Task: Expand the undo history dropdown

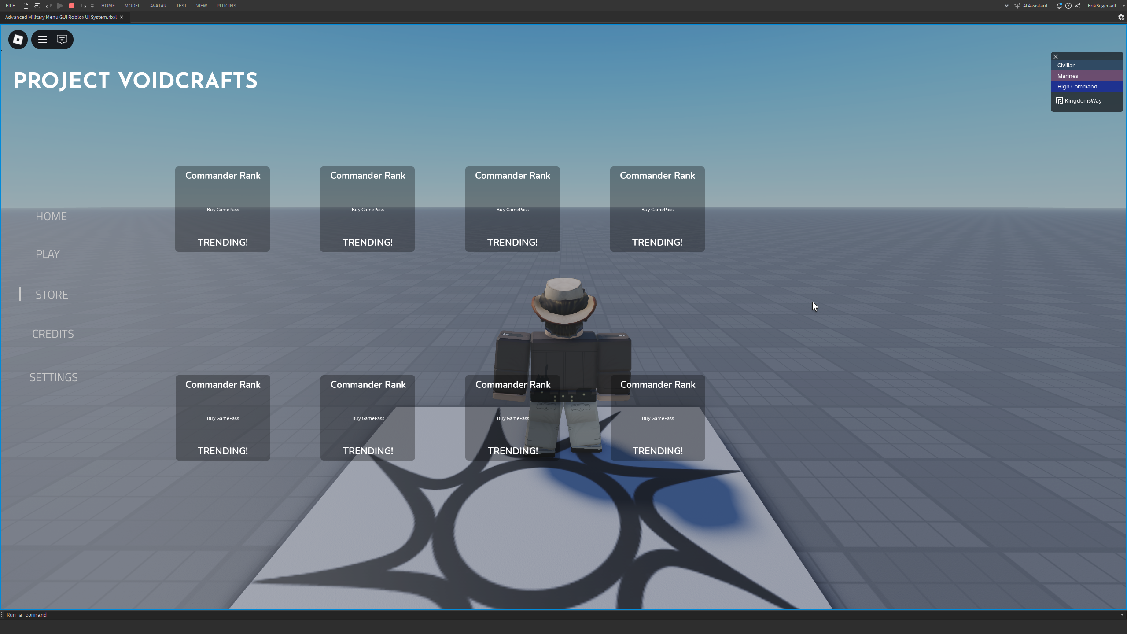Action: coord(92,6)
